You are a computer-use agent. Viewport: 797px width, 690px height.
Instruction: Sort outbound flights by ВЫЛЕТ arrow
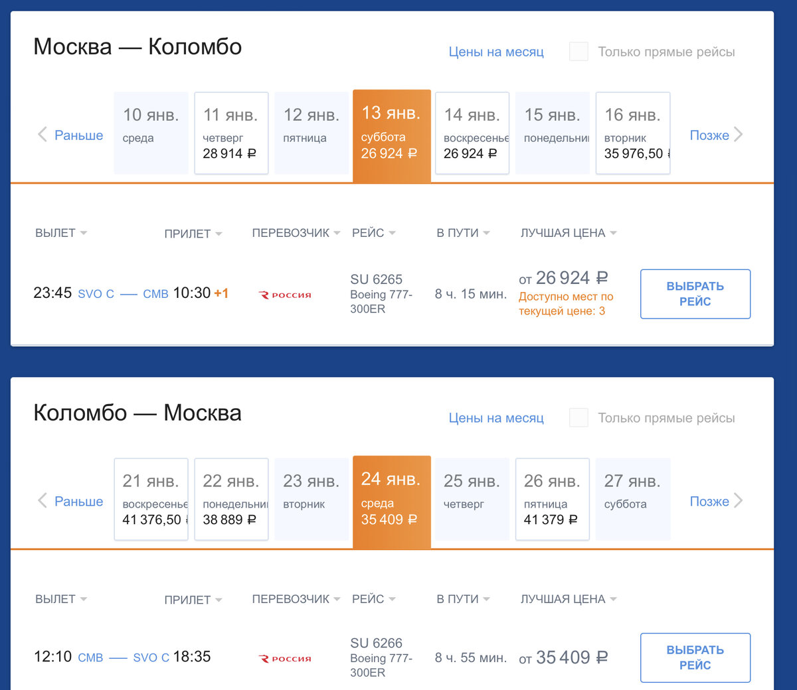(x=84, y=233)
